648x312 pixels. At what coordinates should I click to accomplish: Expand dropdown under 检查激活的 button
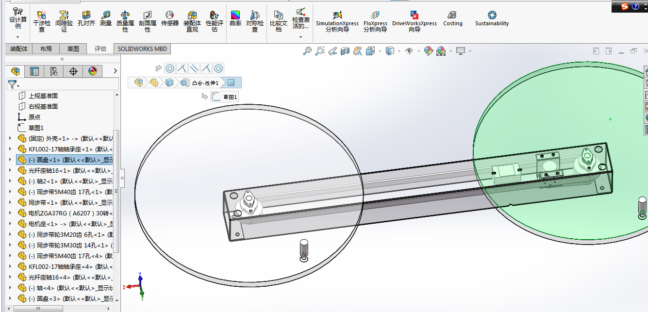click(301, 37)
